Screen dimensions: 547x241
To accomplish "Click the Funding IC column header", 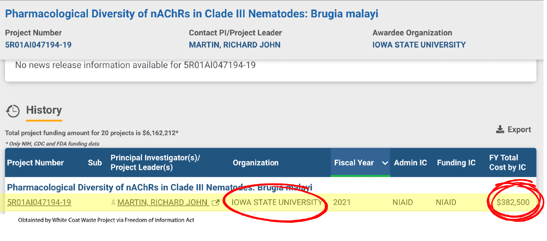I will [456, 163].
